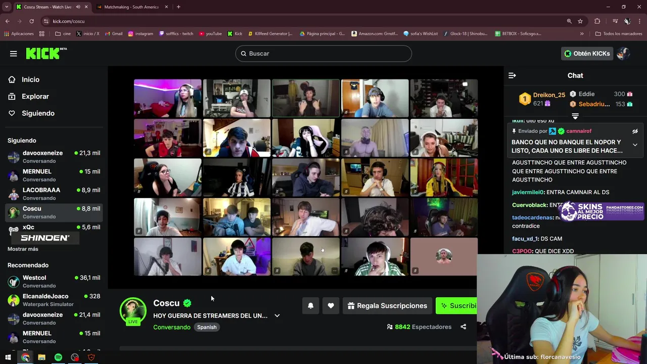Open the Gmail bookmark
The width and height of the screenshot is (647, 364).
114,34
